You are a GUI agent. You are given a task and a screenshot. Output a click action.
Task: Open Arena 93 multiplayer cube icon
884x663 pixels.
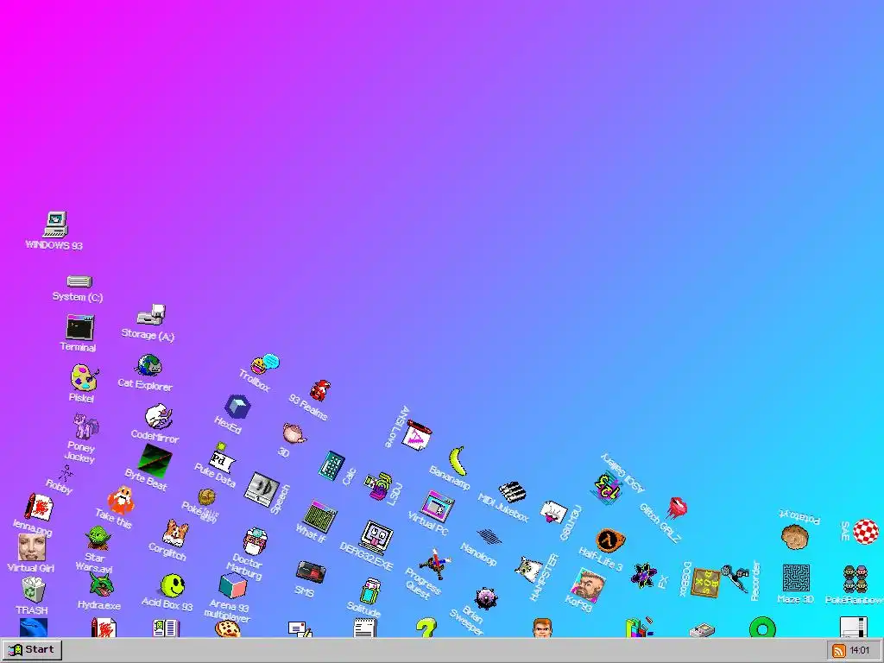[233, 586]
